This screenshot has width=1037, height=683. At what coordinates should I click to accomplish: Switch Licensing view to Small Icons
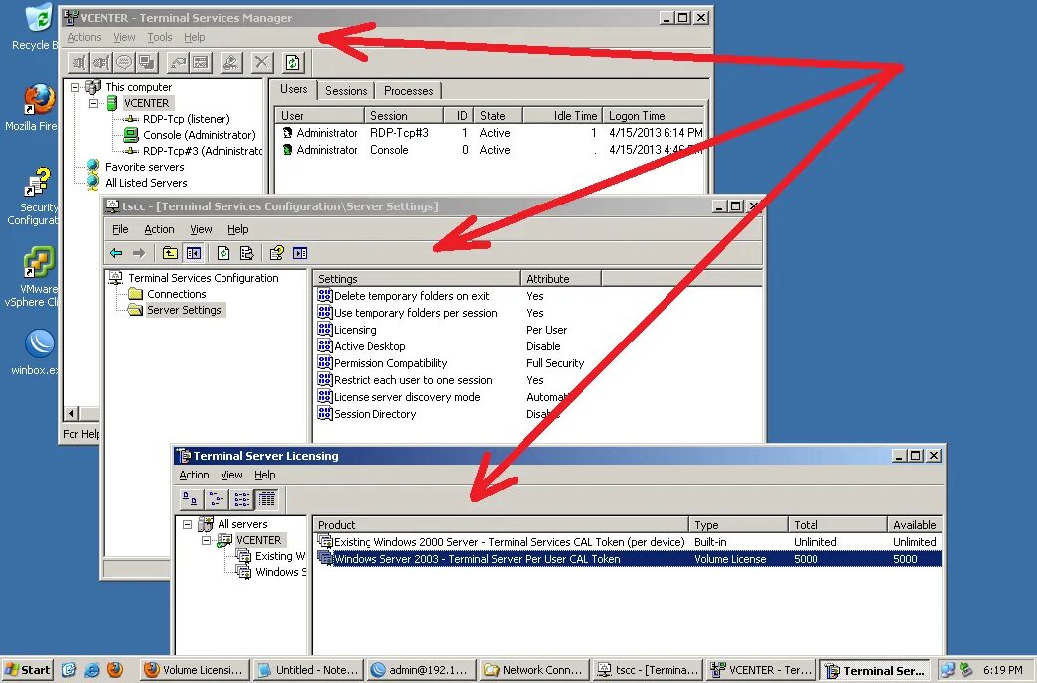[x=217, y=499]
